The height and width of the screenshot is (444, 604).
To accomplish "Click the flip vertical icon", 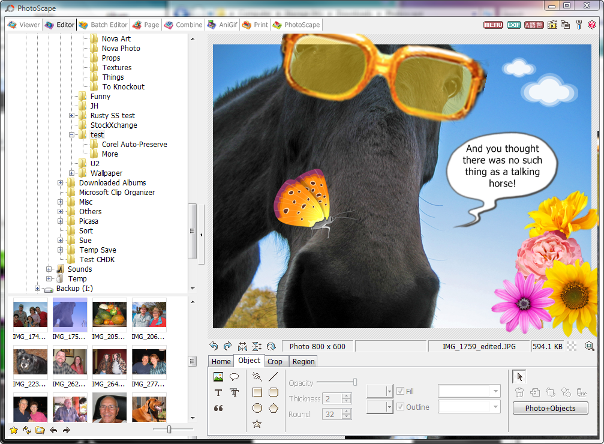I will [257, 346].
